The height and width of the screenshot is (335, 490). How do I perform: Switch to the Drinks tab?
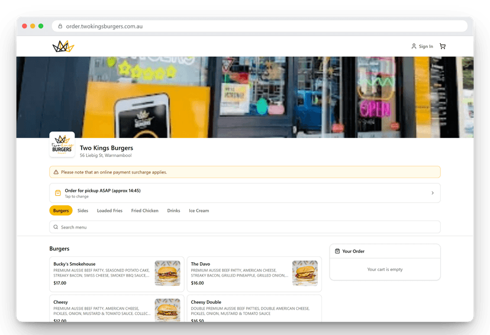(x=173, y=211)
